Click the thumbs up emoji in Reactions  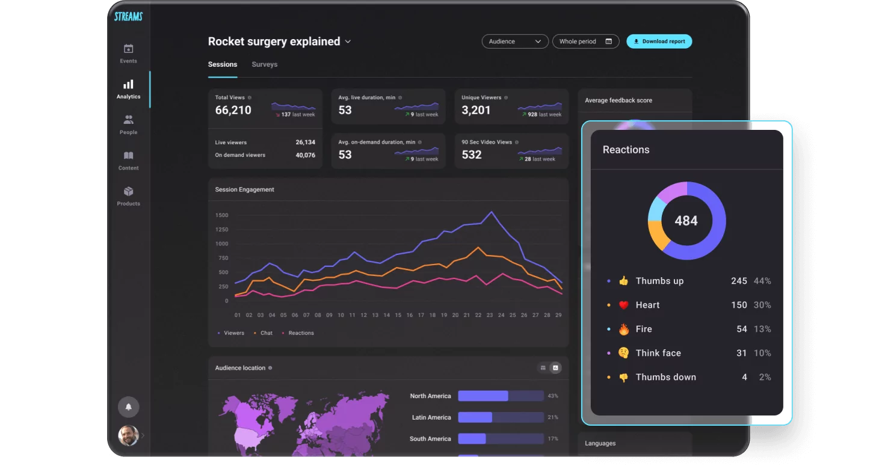point(623,281)
